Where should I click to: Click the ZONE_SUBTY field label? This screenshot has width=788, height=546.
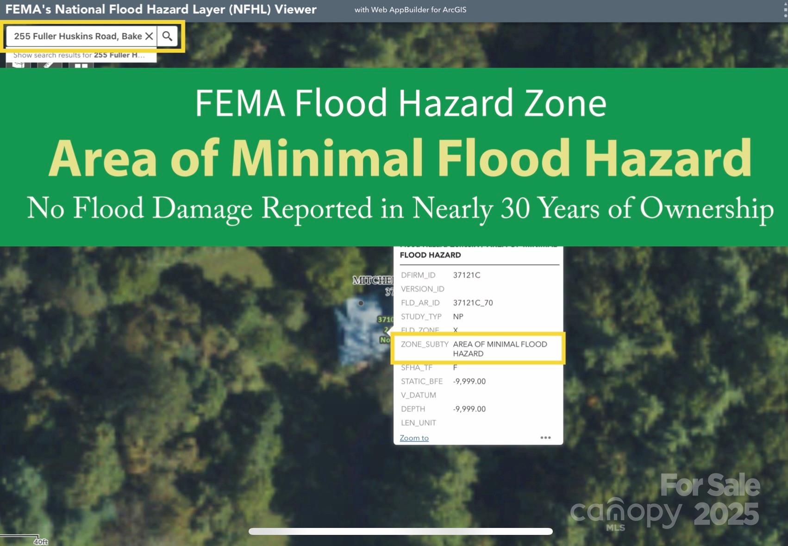point(425,344)
